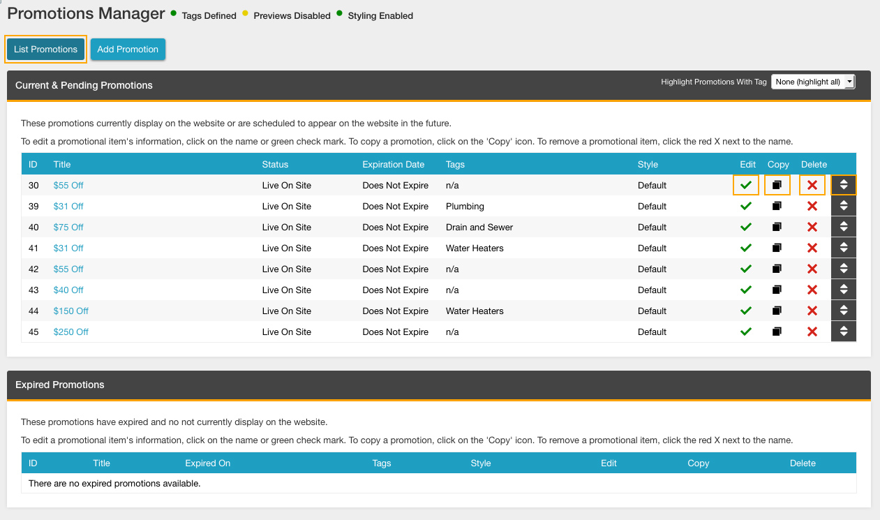Click the edit checkmark for promotion 41
Screen dimensions: 880x520
pos(746,248)
